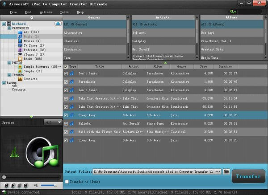
Task: Click the mute speaker icon
Action: [x=36, y=185]
